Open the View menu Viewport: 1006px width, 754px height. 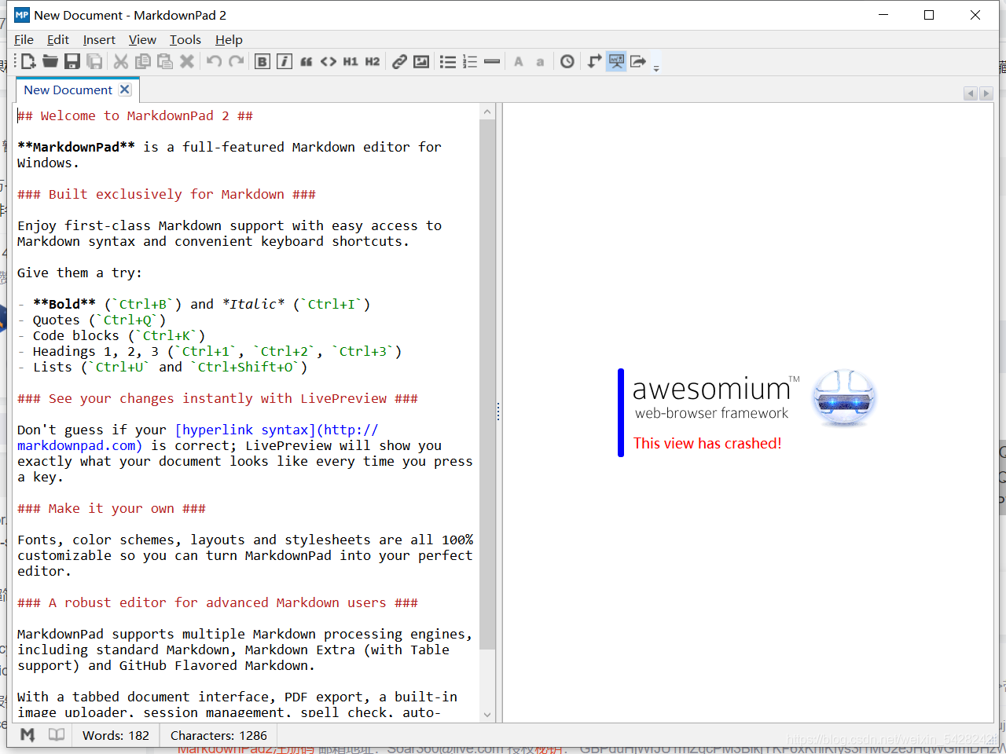point(142,39)
